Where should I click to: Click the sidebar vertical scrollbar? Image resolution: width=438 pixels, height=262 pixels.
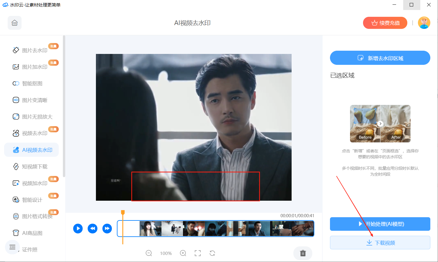click(x=64, y=106)
